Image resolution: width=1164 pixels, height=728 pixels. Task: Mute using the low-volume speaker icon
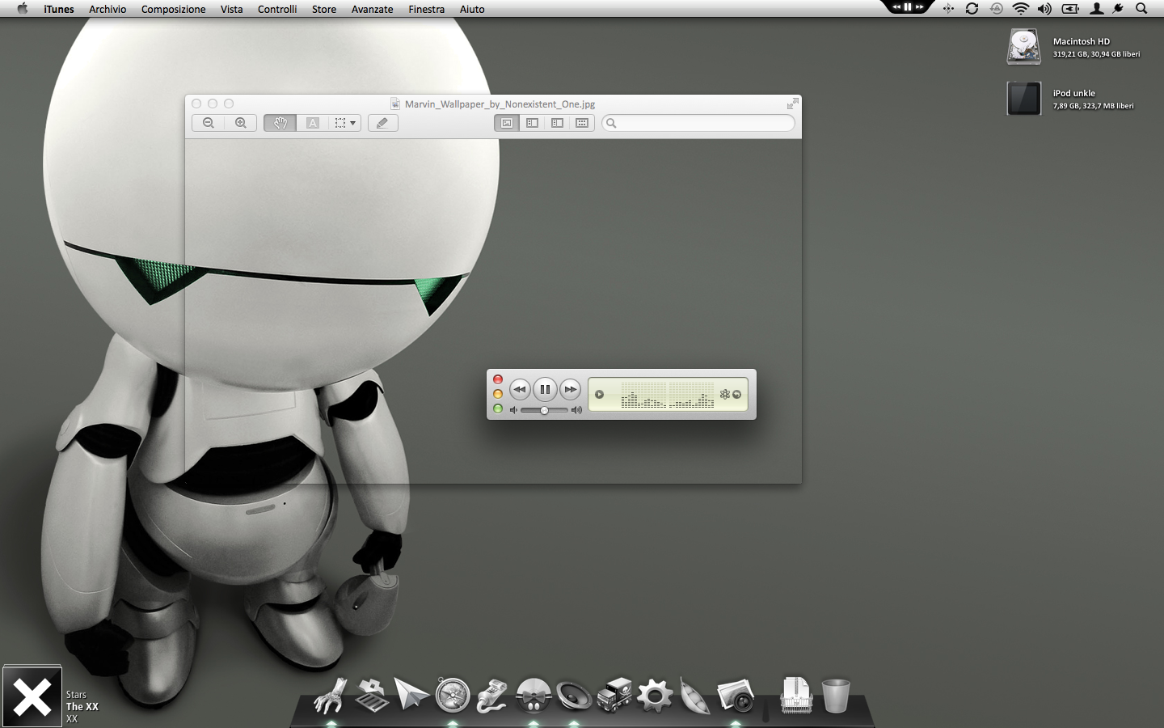(x=513, y=410)
